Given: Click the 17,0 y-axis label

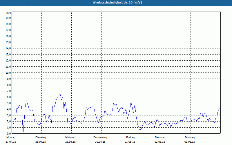Looking at the screenshot, I should [x=8, y=30].
